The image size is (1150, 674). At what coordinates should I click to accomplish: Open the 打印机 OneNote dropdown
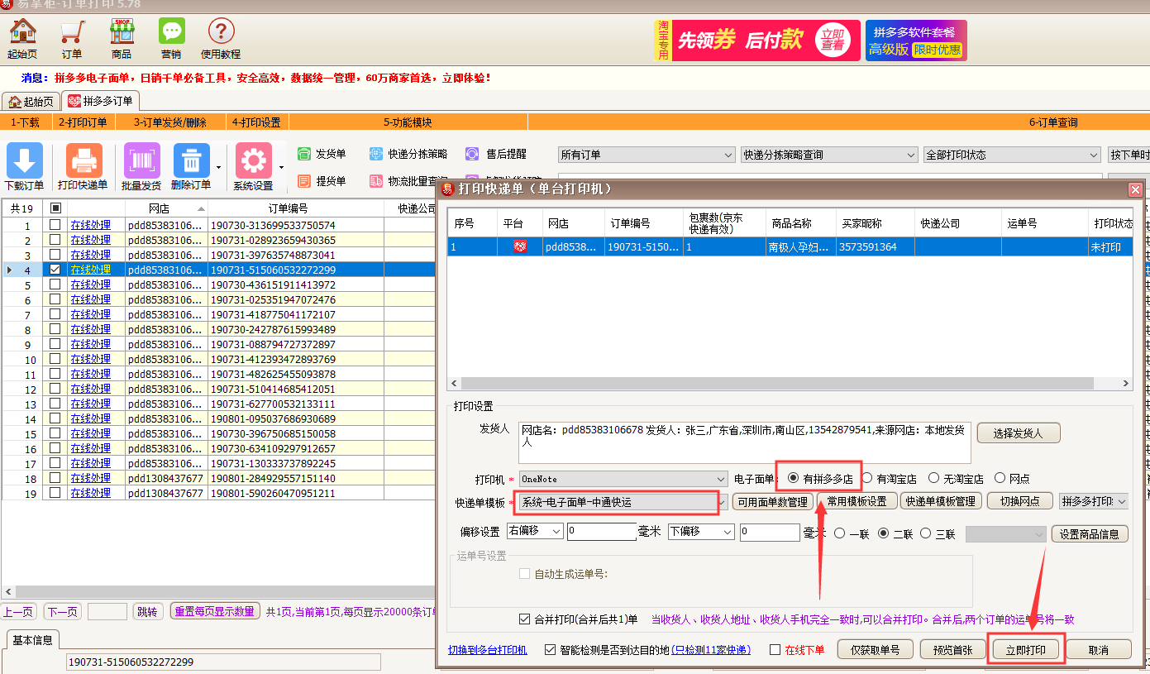[623, 479]
